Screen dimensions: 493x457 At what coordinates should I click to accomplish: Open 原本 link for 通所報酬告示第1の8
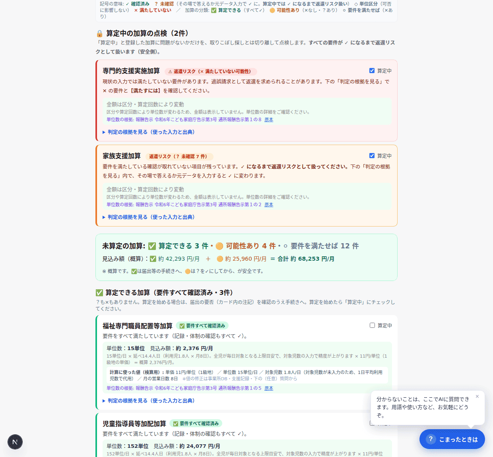269,120
